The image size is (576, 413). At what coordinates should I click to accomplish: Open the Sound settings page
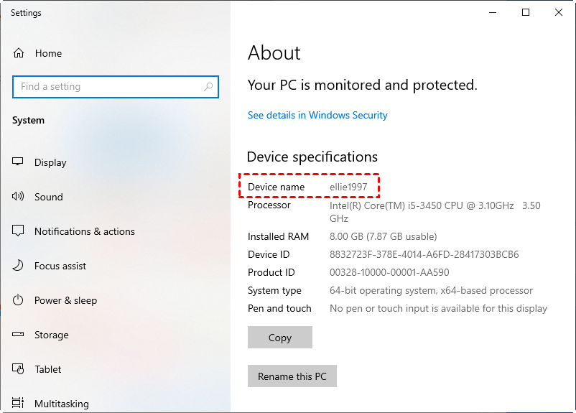click(49, 197)
